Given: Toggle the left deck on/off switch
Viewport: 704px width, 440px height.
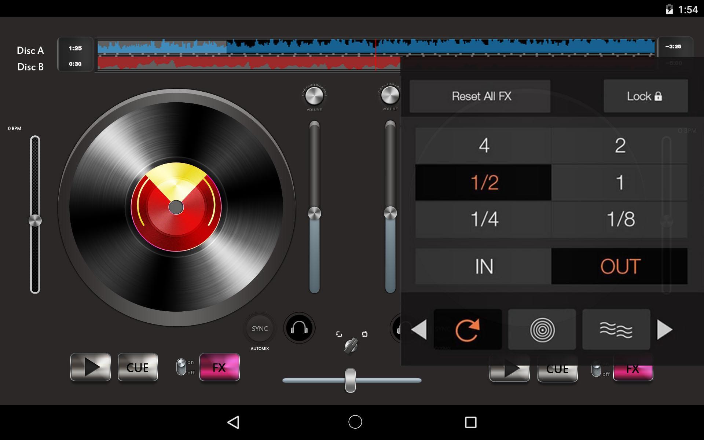Looking at the screenshot, I should tap(181, 367).
